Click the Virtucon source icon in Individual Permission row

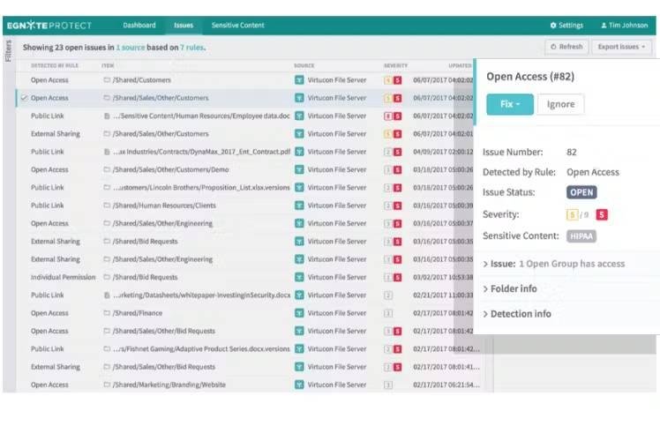299,277
